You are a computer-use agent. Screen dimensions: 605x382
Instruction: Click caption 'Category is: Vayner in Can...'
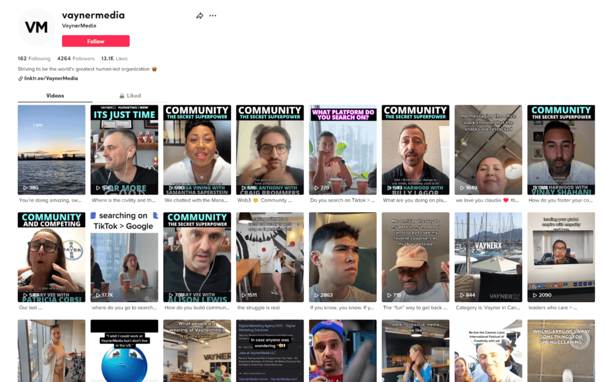(x=488, y=308)
